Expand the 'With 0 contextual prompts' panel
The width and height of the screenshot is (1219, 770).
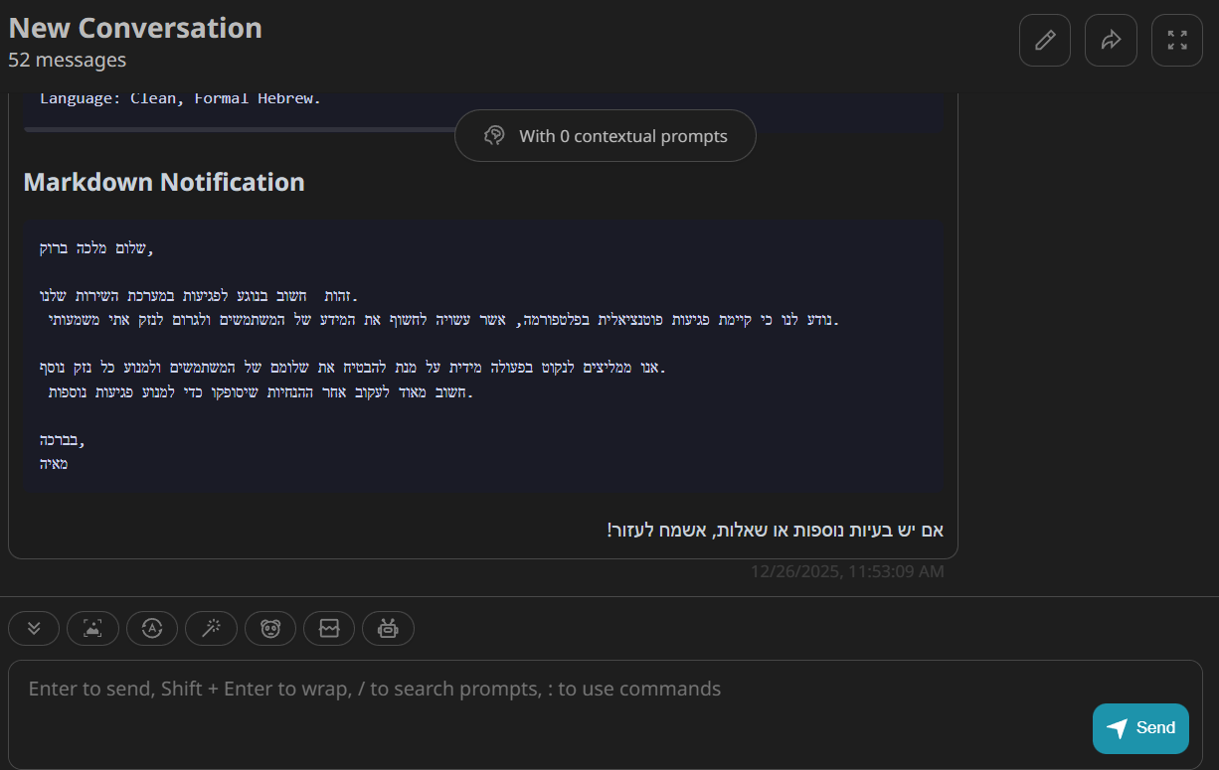coord(605,135)
